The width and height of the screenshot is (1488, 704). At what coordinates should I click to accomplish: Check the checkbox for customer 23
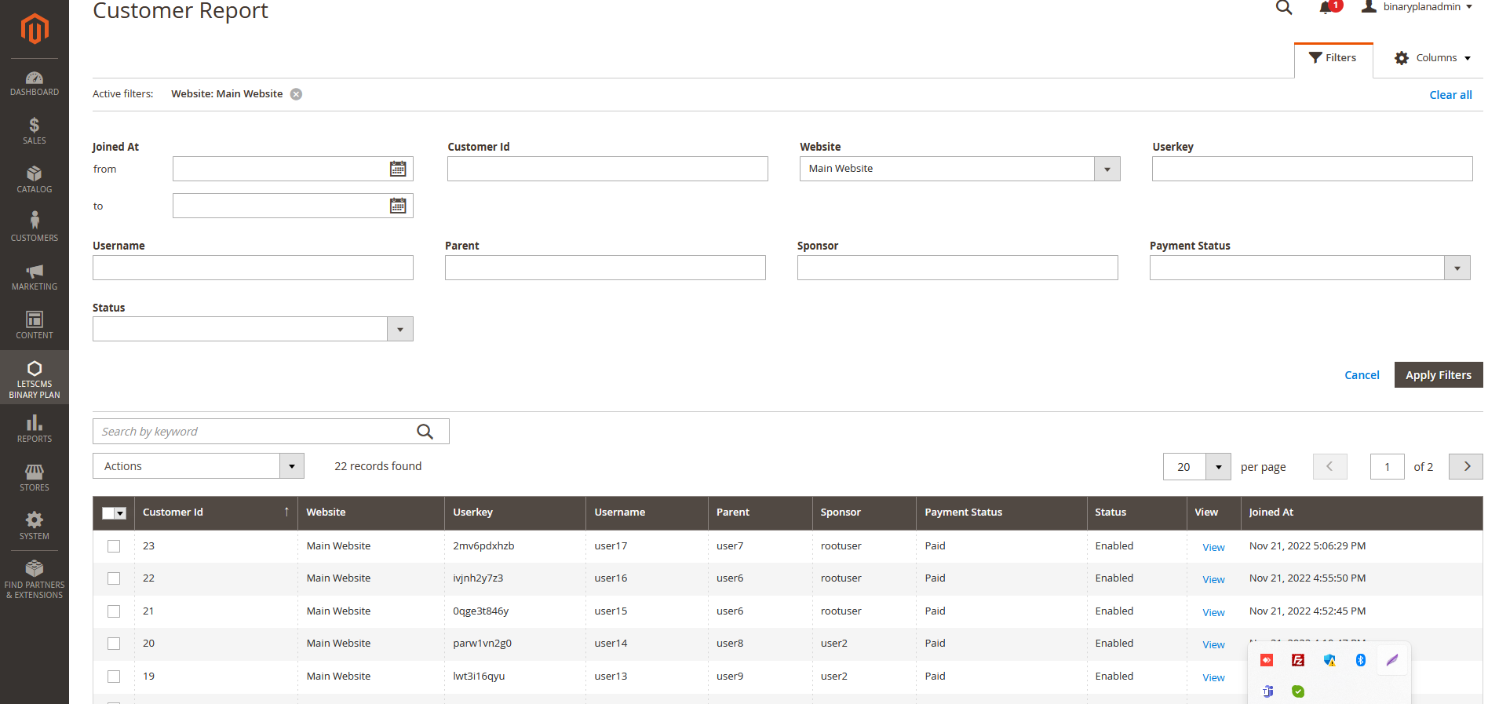(114, 546)
